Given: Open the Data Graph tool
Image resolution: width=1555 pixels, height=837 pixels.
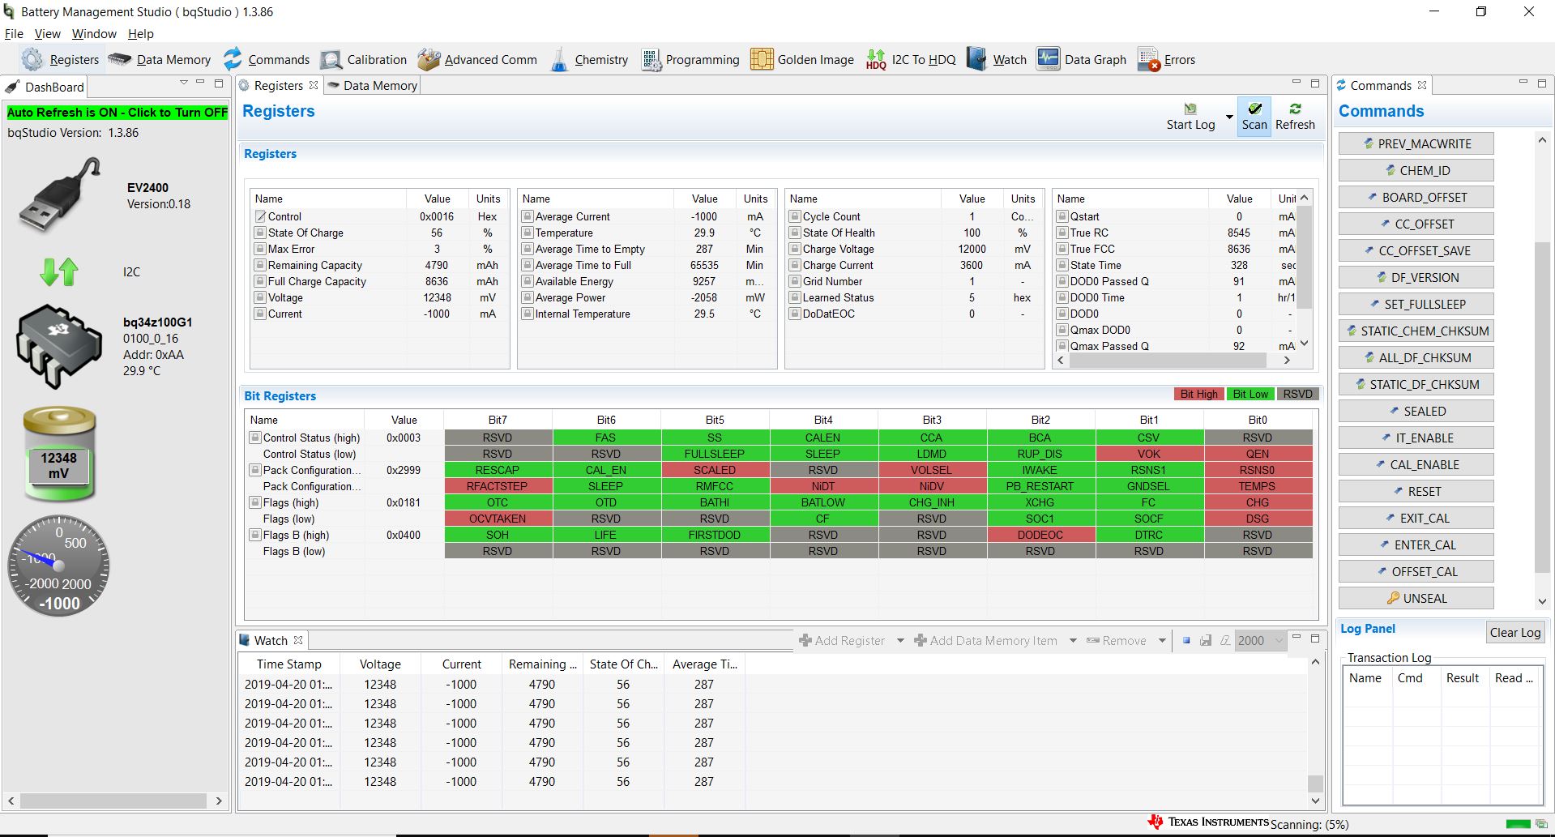Looking at the screenshot, I should click(1082, 59).
